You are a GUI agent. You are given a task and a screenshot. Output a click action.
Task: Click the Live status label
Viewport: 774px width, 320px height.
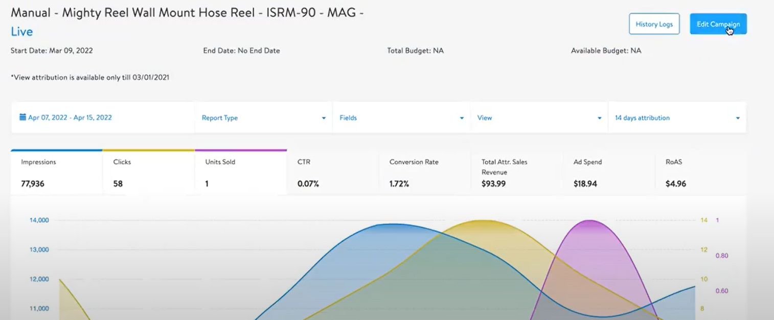(x=21, y=32)
